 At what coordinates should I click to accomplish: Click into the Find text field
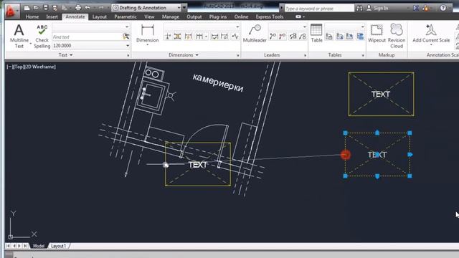point(87,37)
